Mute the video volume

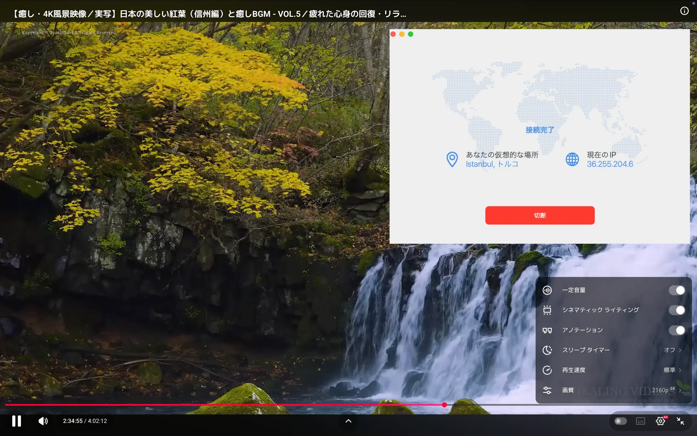pyautogui.click(x=43, y=421)
